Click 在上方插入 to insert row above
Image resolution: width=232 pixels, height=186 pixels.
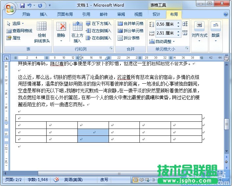click(x=77, y=32)
